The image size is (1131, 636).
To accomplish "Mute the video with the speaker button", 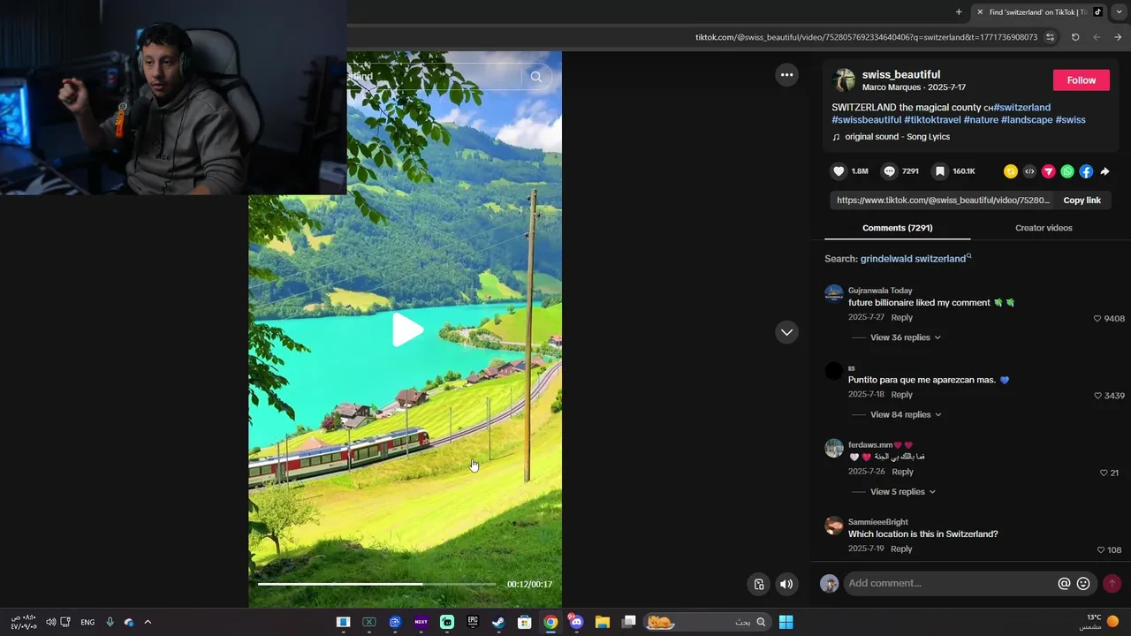I will [x=786, y=584].
